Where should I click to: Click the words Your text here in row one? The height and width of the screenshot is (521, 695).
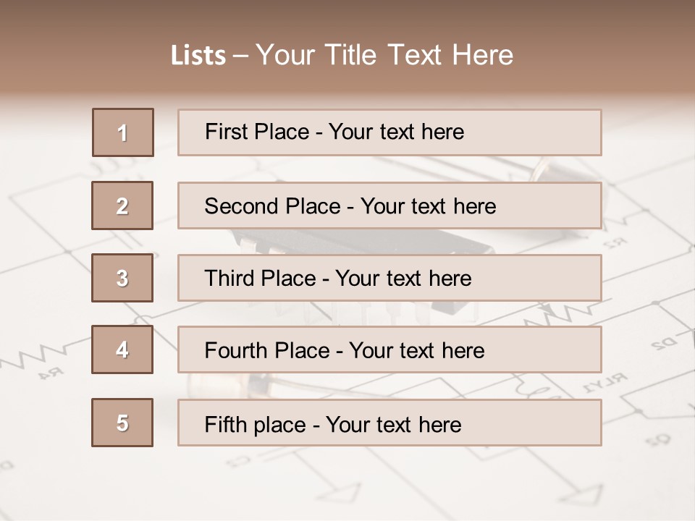coord(396,132)
